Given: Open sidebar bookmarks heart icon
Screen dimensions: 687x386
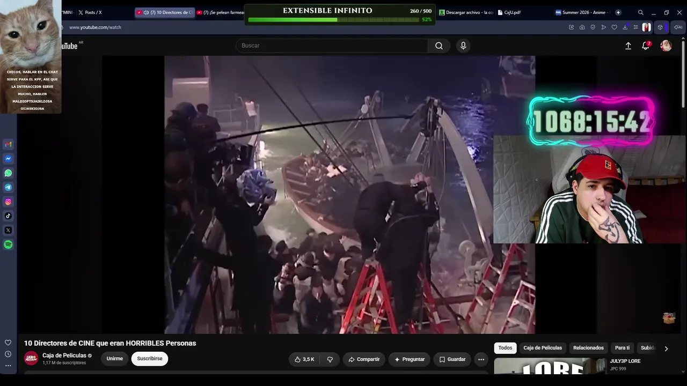Looking at the screenshot, I should [x=8, y=343].
